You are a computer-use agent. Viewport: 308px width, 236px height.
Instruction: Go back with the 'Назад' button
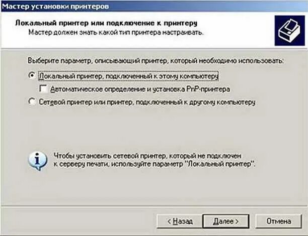180,221
